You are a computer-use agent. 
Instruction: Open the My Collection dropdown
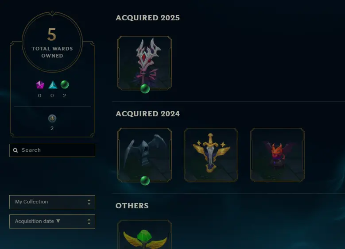click(x=52, y=202)
